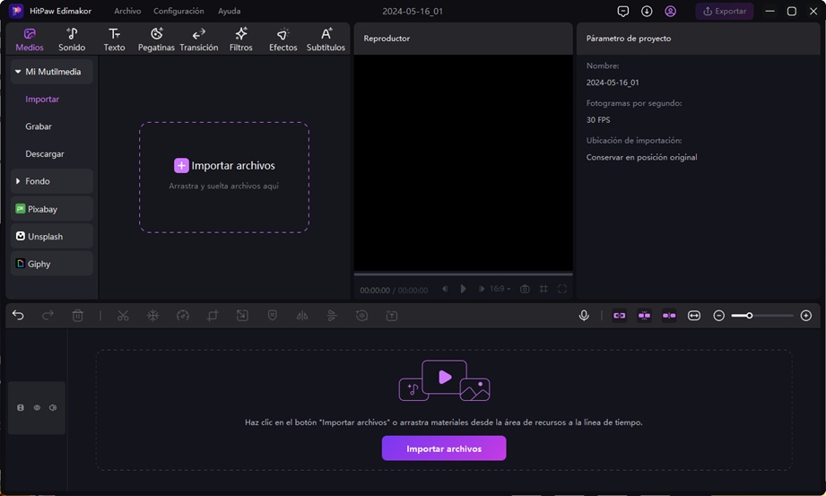This screenshot has width=826, height=496.
Task: Select the crop tool icon
Action: pos(213,316)
